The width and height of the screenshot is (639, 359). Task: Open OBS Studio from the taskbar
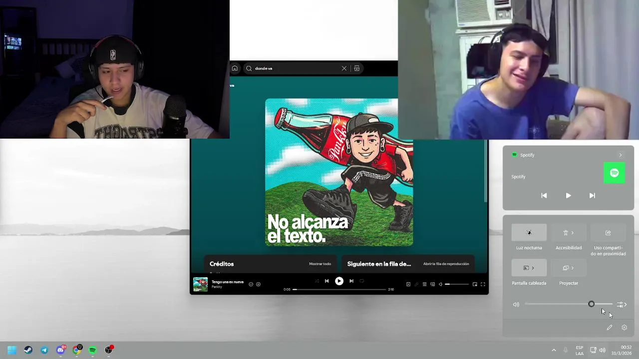point(108,350)
